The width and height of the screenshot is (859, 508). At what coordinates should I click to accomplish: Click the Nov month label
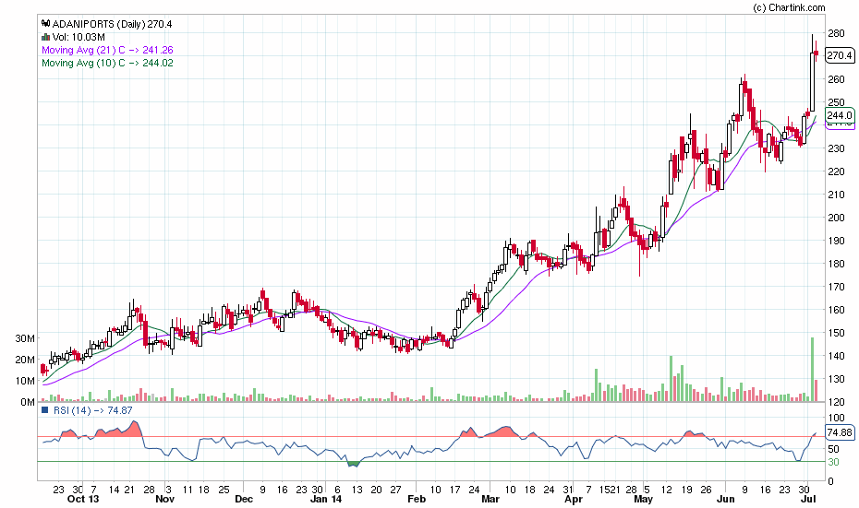click(165, 499)
